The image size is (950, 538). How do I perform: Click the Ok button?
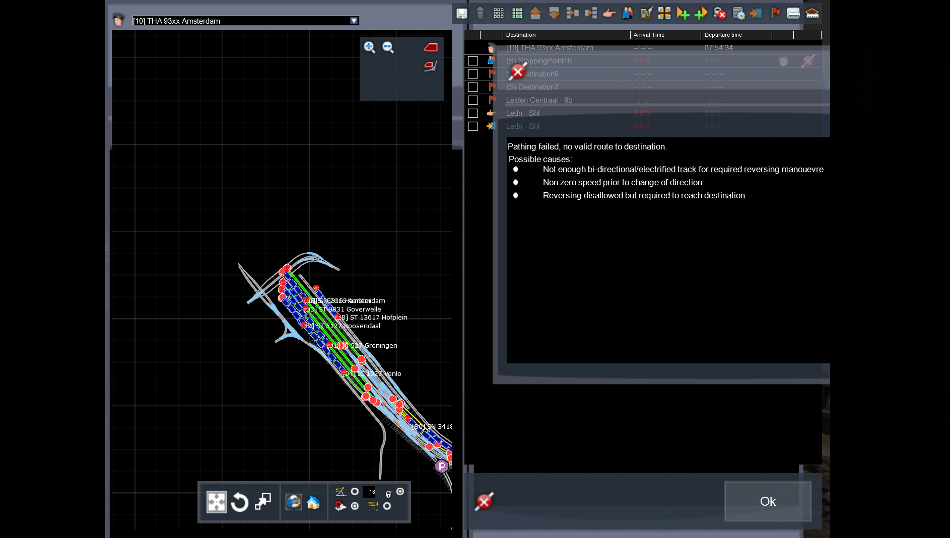click(768, 501)
